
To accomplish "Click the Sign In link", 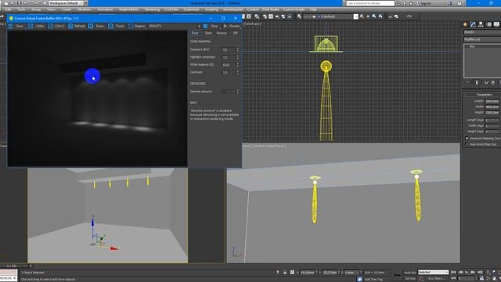I will coord(426,3).
